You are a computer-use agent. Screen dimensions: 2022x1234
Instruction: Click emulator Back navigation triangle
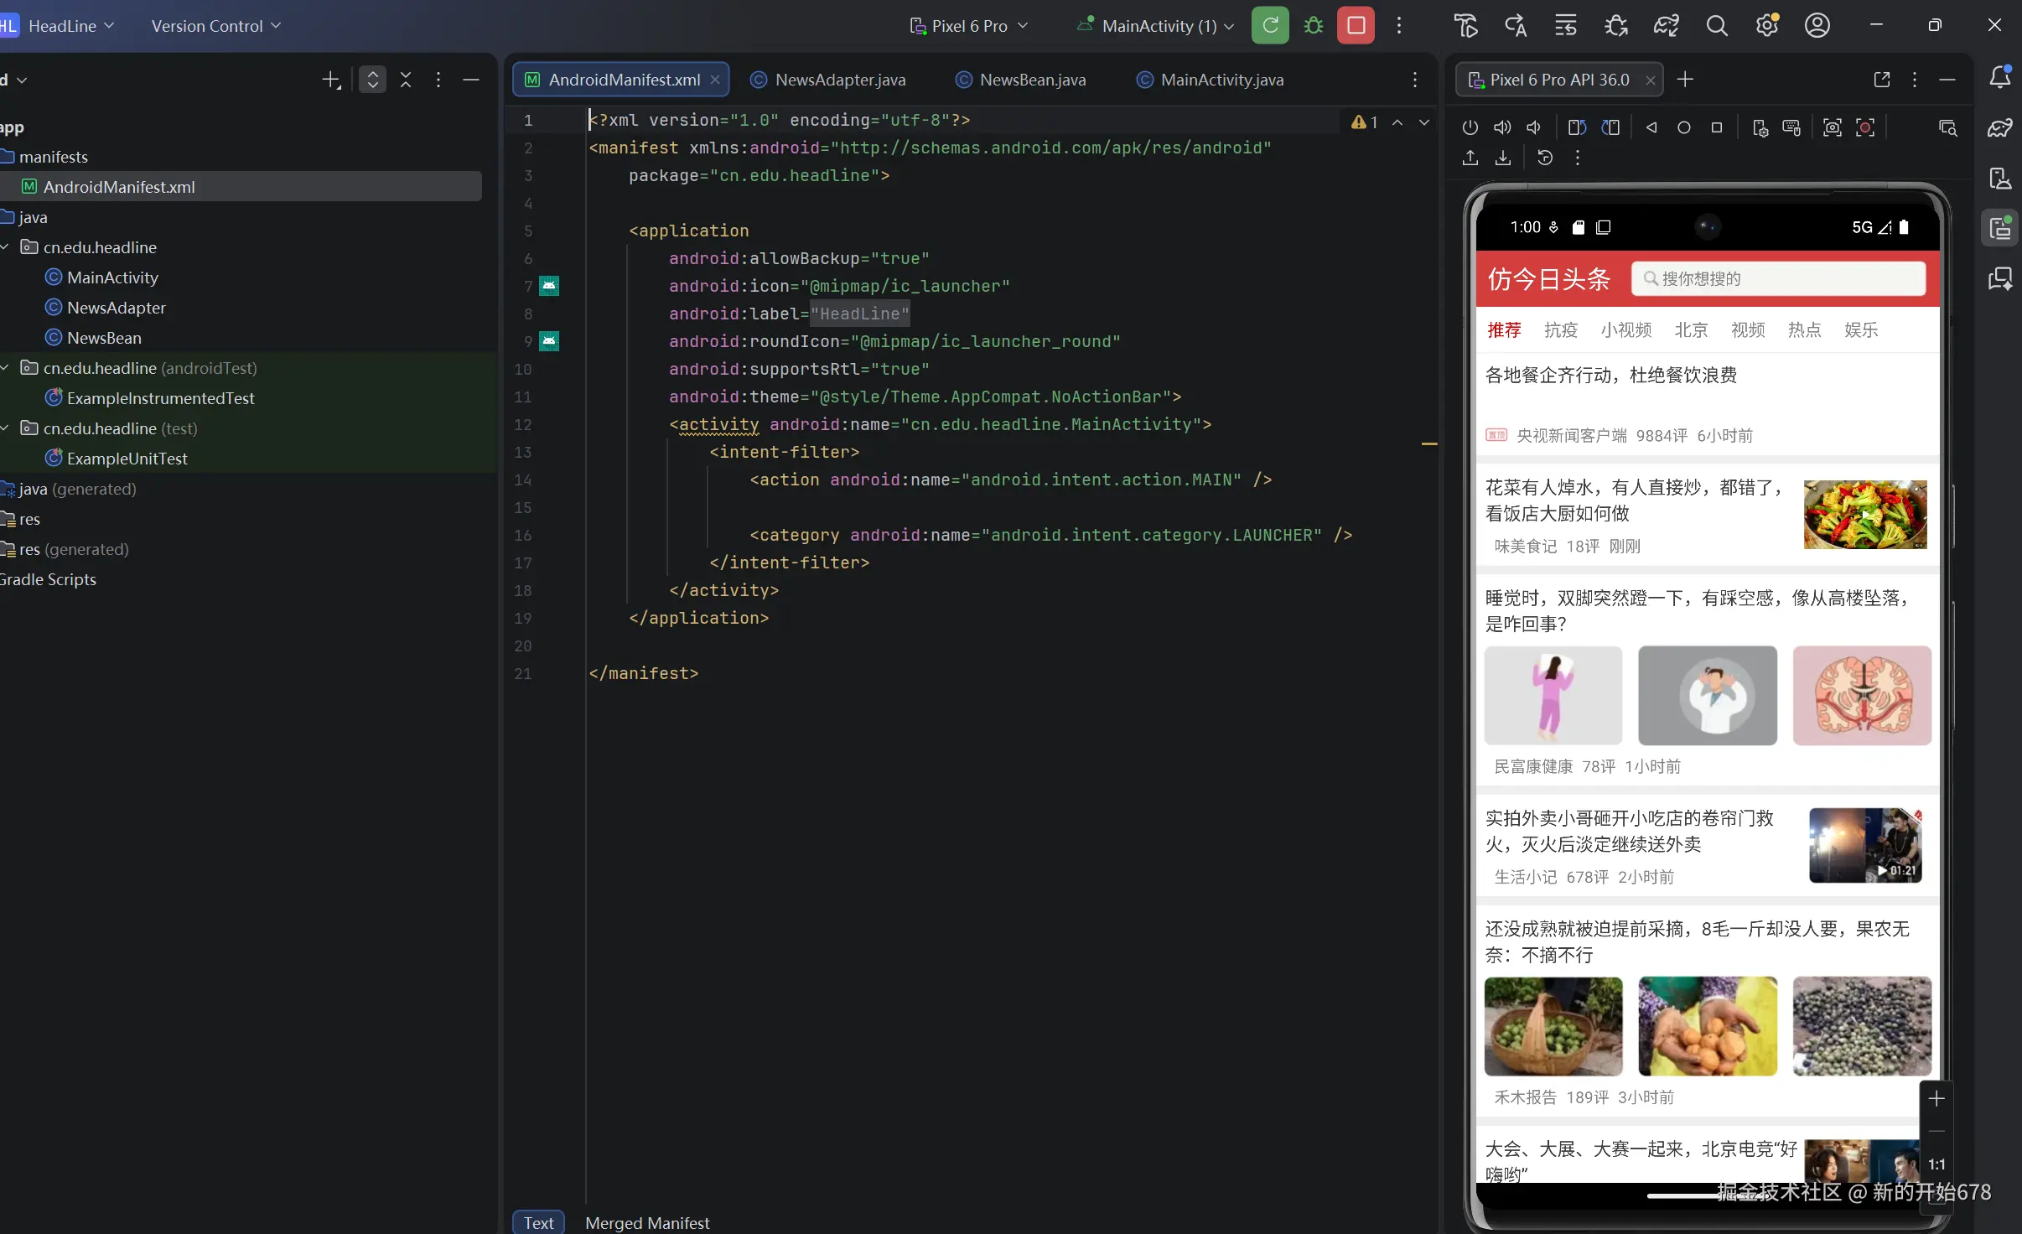pos(1651,127)
